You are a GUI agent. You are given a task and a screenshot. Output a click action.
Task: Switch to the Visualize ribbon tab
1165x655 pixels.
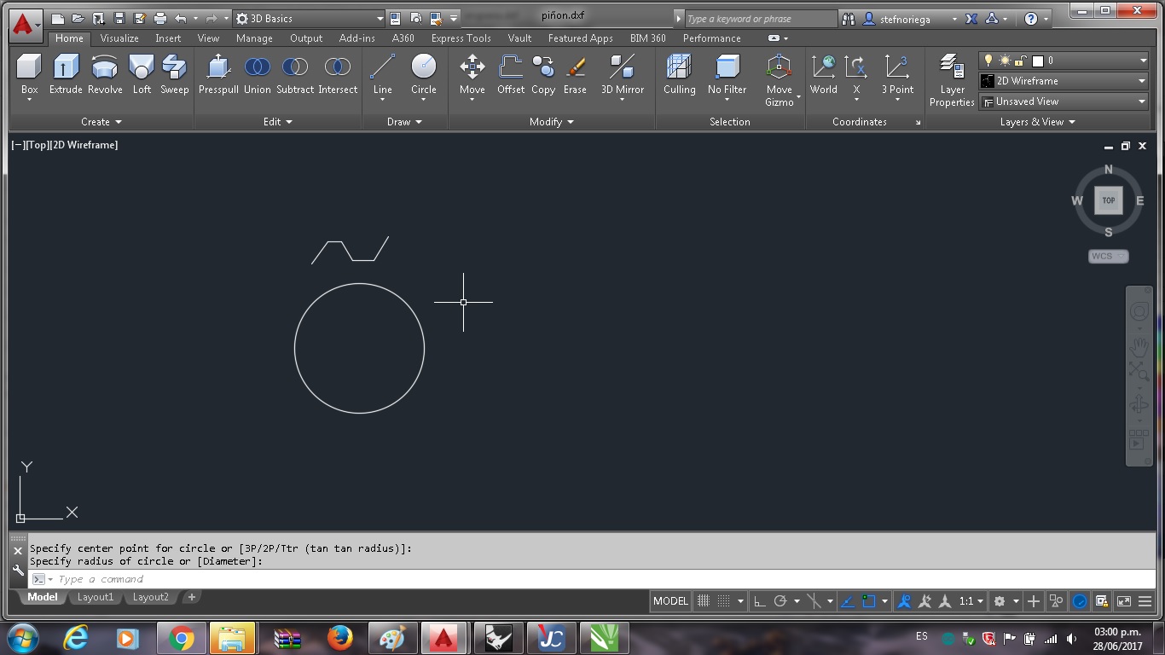(x=119, y=38)
